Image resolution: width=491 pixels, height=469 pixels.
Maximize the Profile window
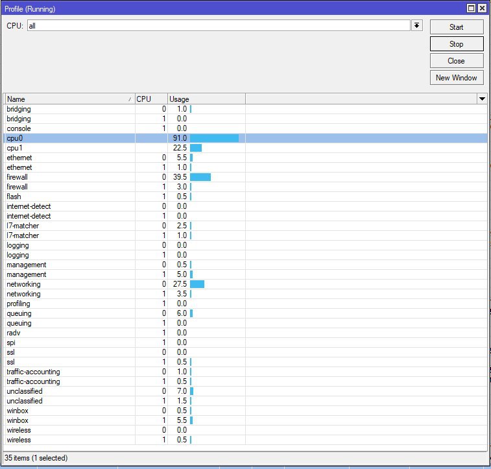point(471,8)
